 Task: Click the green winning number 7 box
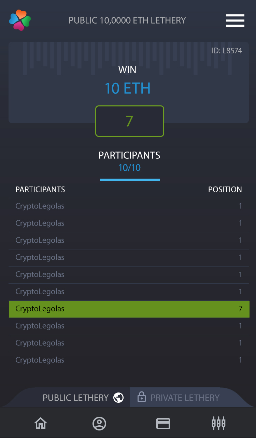coord(129,121)
